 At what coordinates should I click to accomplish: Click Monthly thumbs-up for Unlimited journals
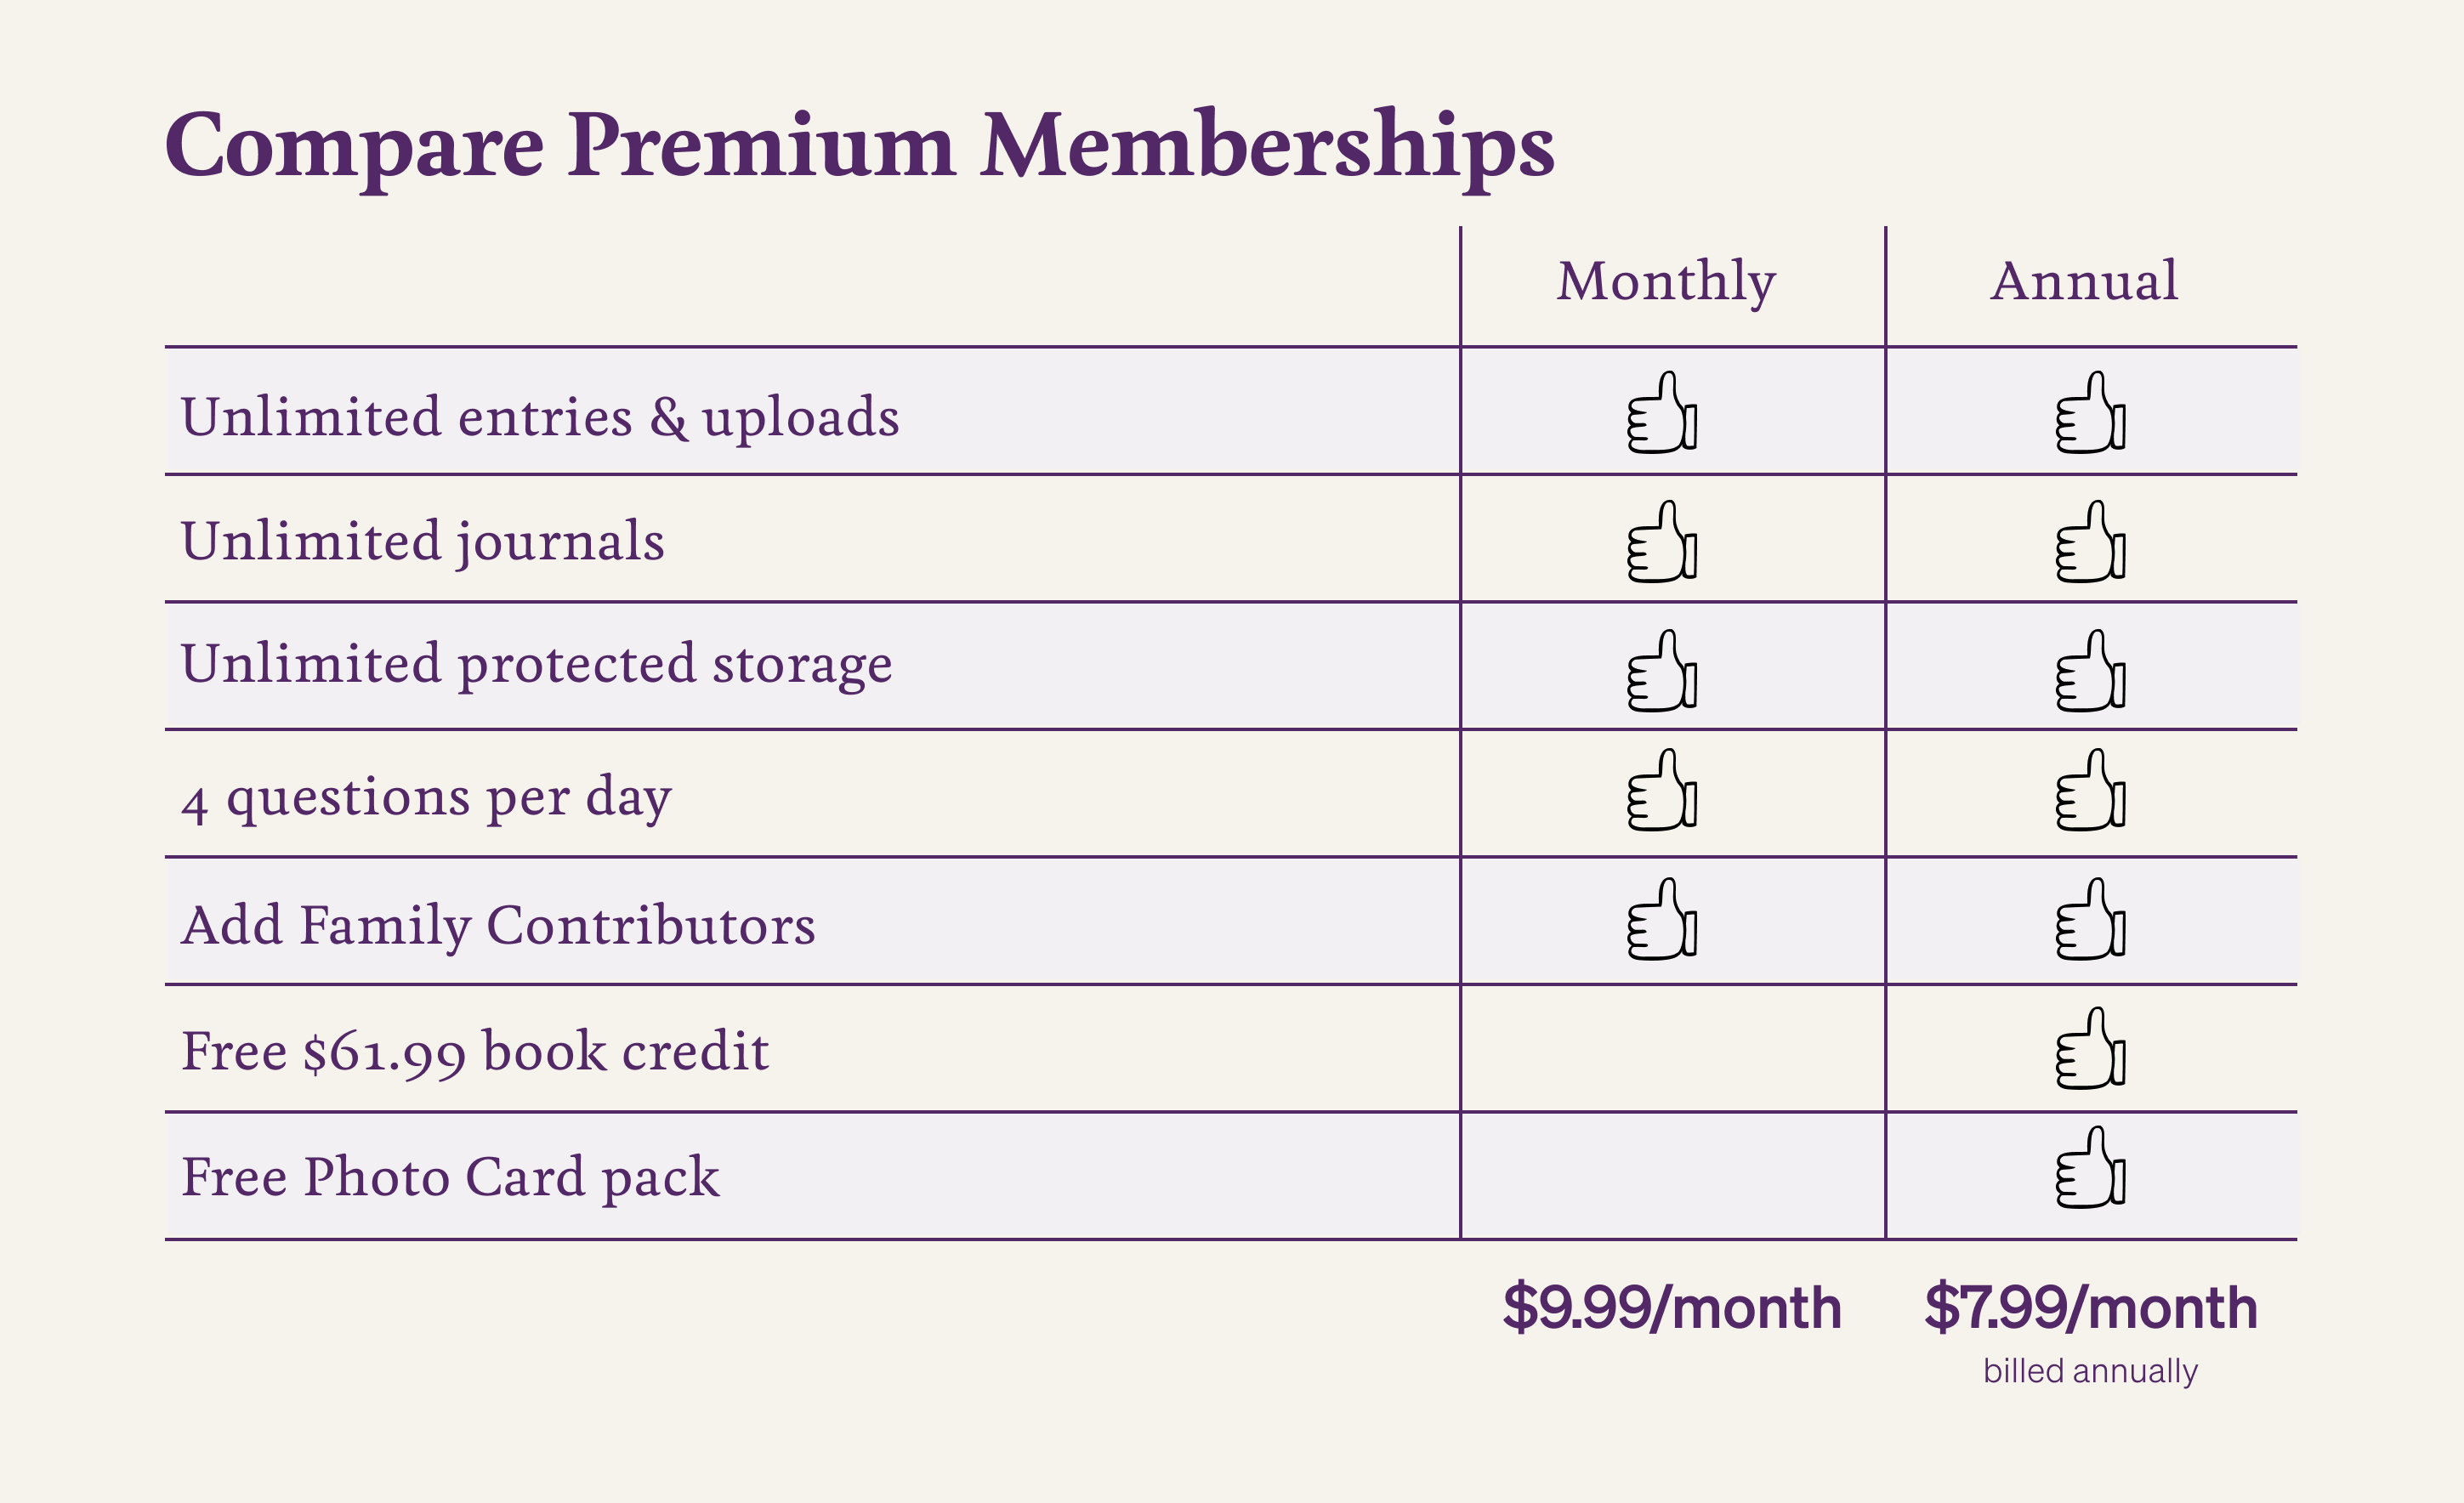(x=1662, y=541)
